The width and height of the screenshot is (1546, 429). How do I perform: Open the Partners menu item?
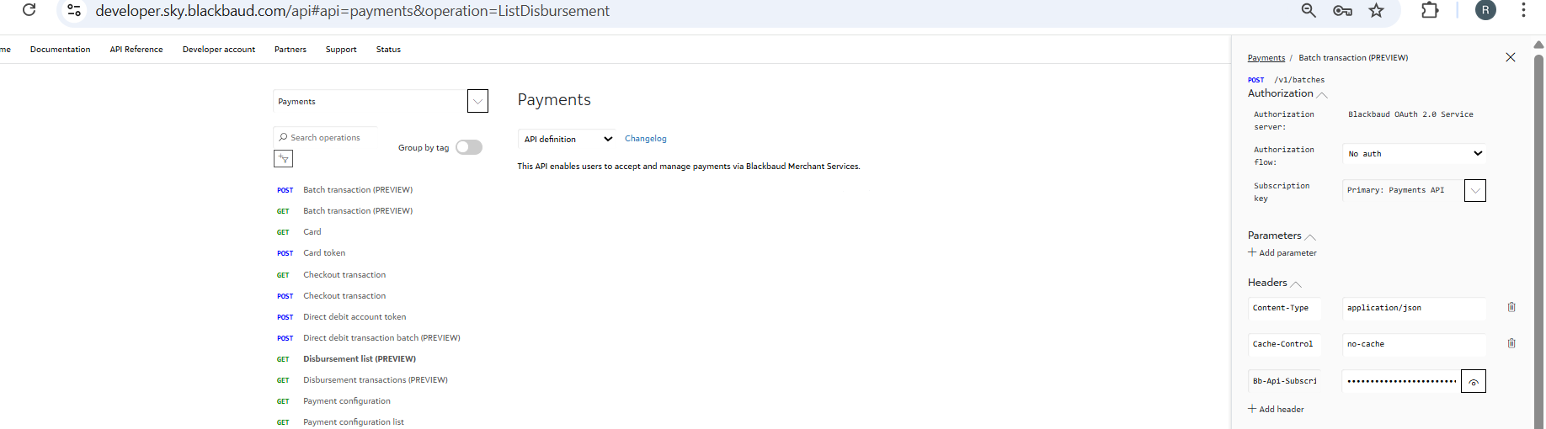291,50
